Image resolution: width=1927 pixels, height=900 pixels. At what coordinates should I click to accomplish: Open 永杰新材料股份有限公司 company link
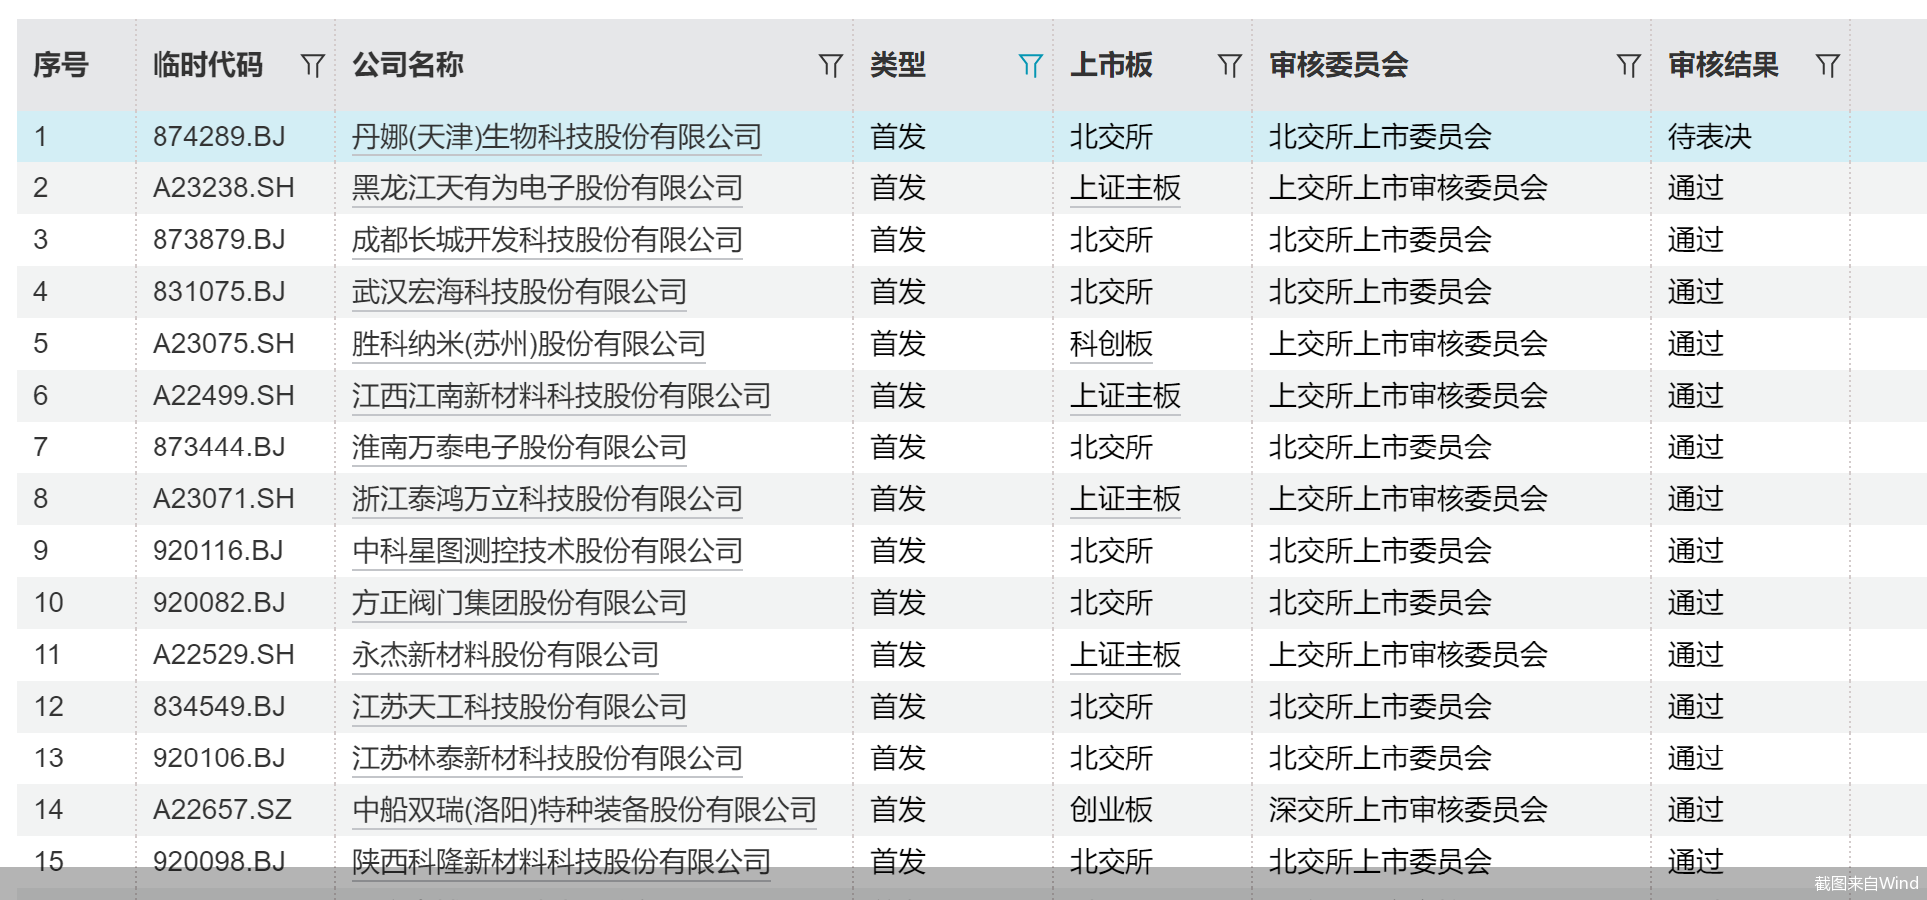(x=505, y=655)
